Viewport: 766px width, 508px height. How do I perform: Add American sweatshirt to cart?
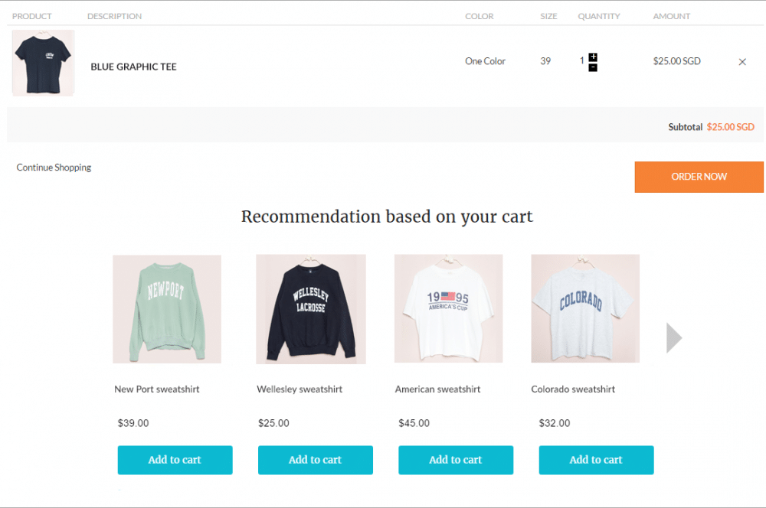click(456, 460)
